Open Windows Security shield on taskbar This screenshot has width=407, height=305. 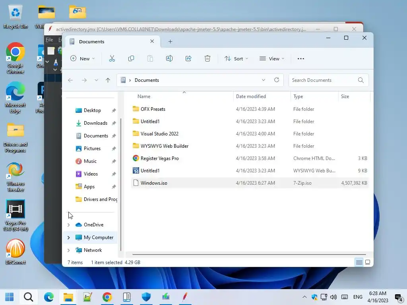click(x=146, y=297)
